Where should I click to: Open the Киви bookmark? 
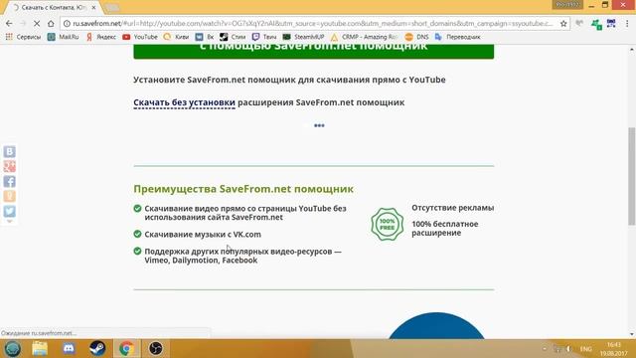coord(176,37)
